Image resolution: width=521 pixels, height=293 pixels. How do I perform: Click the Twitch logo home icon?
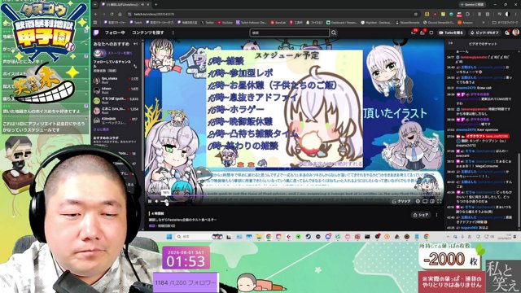[x=96, y=33]
